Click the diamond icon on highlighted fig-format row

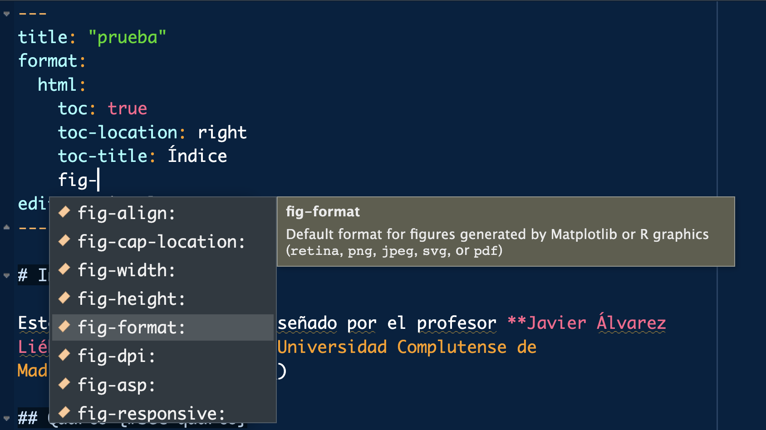64,326
